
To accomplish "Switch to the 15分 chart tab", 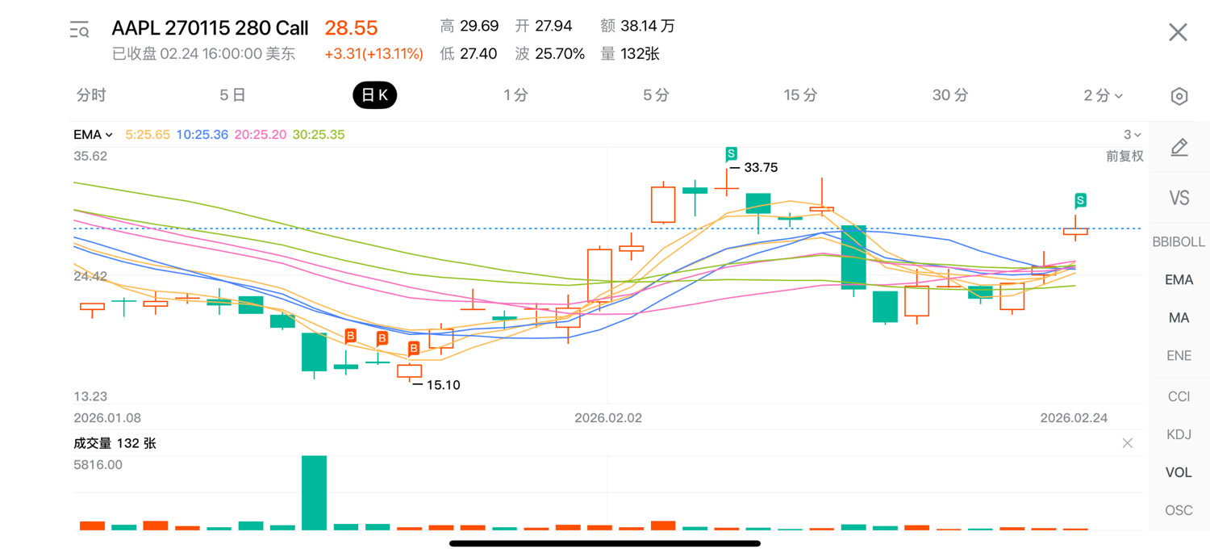I will (800, 95).
